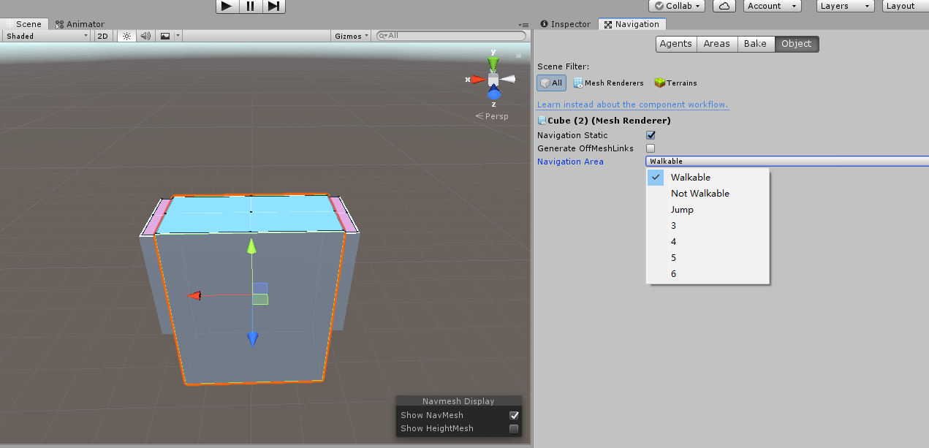Open the Collab dropdown
The image size is (929, 448).
point(677,6)
